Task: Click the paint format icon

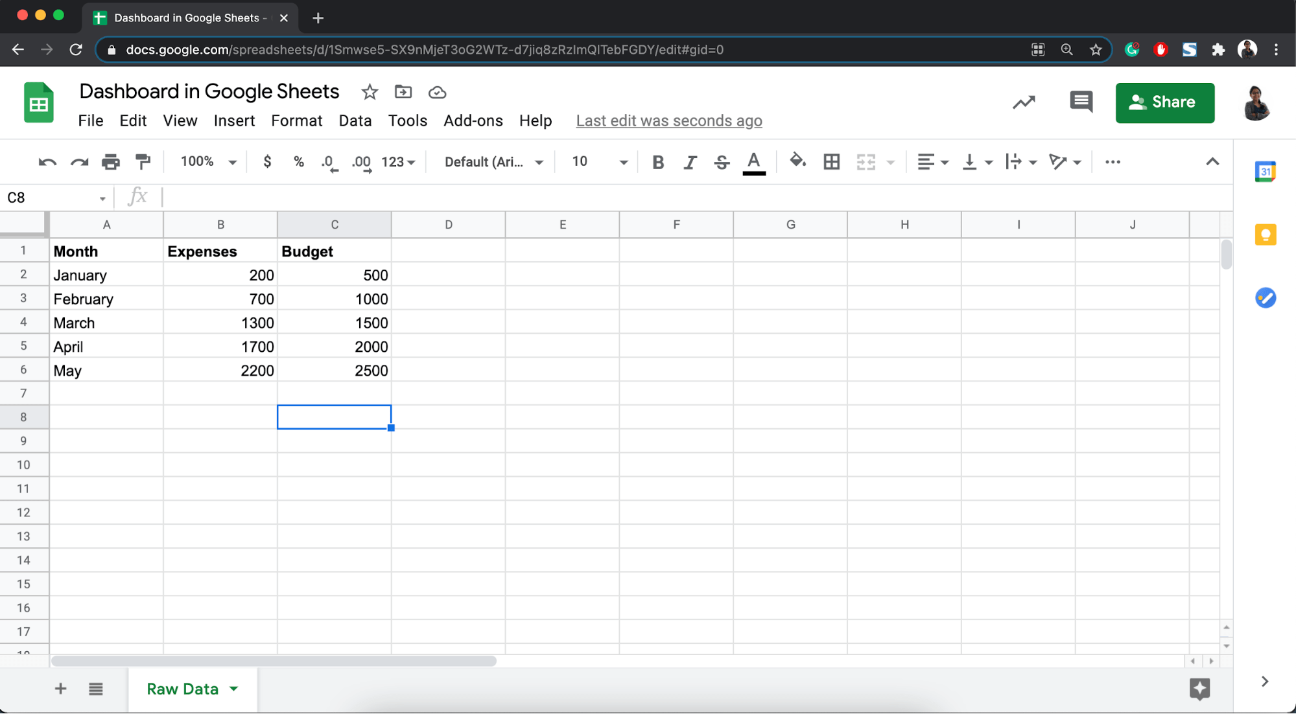Action: (x=143, y=161)
